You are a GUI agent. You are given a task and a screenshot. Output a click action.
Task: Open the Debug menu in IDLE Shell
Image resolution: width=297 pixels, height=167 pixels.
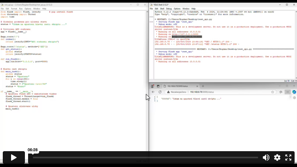coord(169,8)
